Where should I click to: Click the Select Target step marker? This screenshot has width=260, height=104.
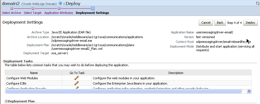click(33, 8)
